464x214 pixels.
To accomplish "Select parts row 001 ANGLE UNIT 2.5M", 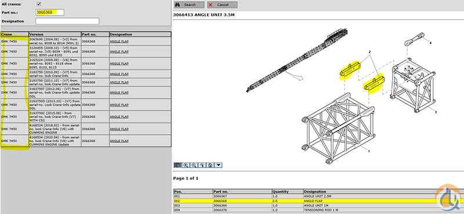I will click(x=318, y=196).
